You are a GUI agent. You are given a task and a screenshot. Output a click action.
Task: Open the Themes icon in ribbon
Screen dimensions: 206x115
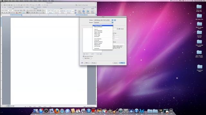click(x=92, y=11)
